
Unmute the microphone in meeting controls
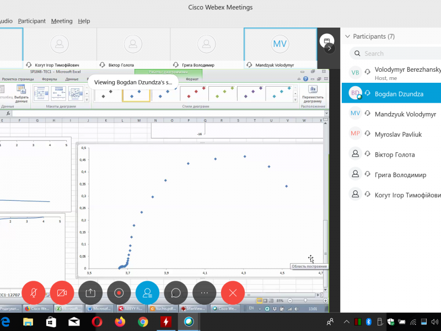point(33,292)
